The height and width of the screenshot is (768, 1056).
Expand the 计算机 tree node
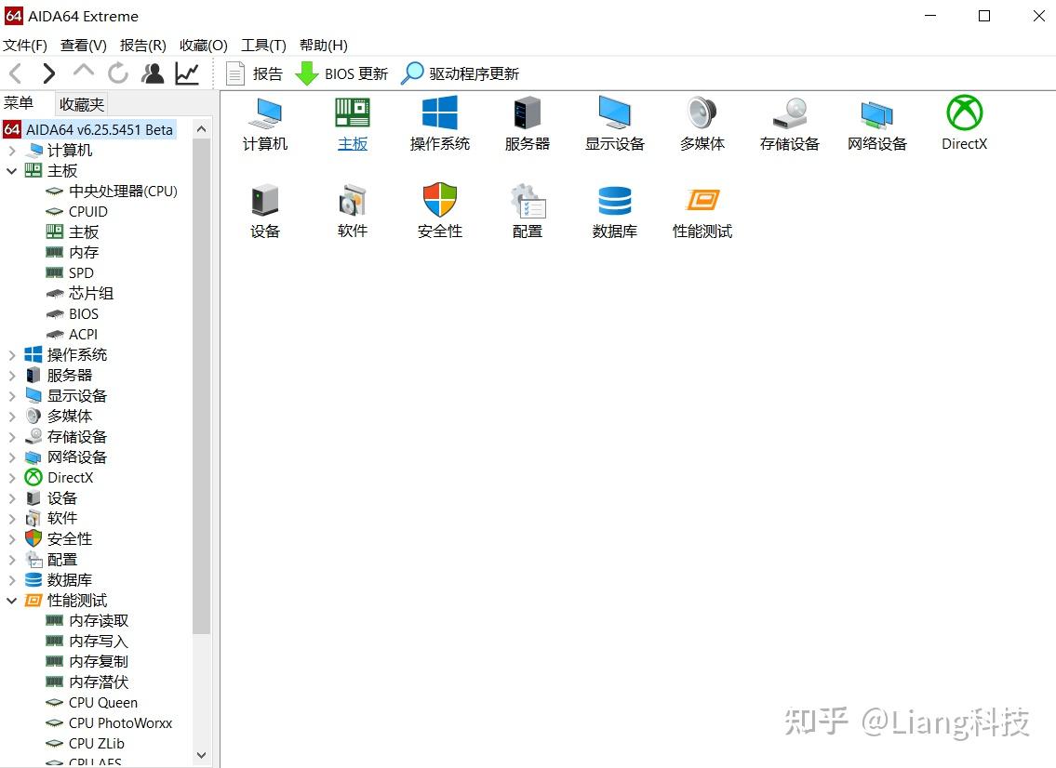click(11, 150)
